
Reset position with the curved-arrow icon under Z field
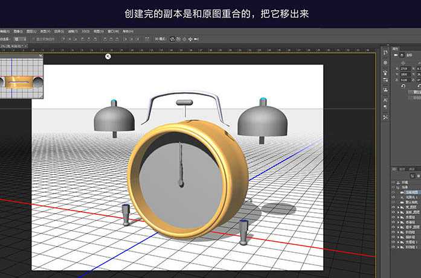point(403,86)
